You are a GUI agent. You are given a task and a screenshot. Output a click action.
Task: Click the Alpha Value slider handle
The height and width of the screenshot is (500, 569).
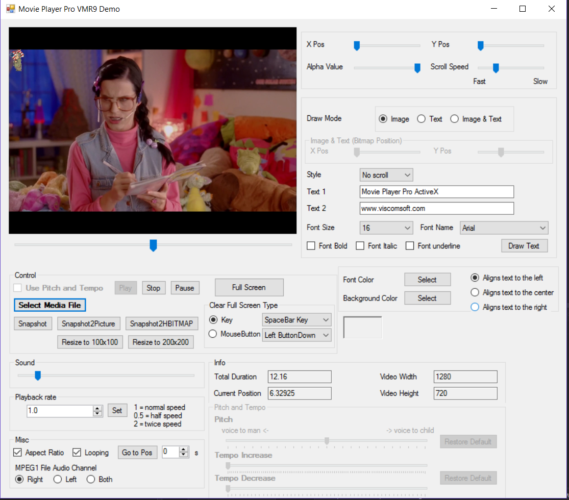pos(417,67)
